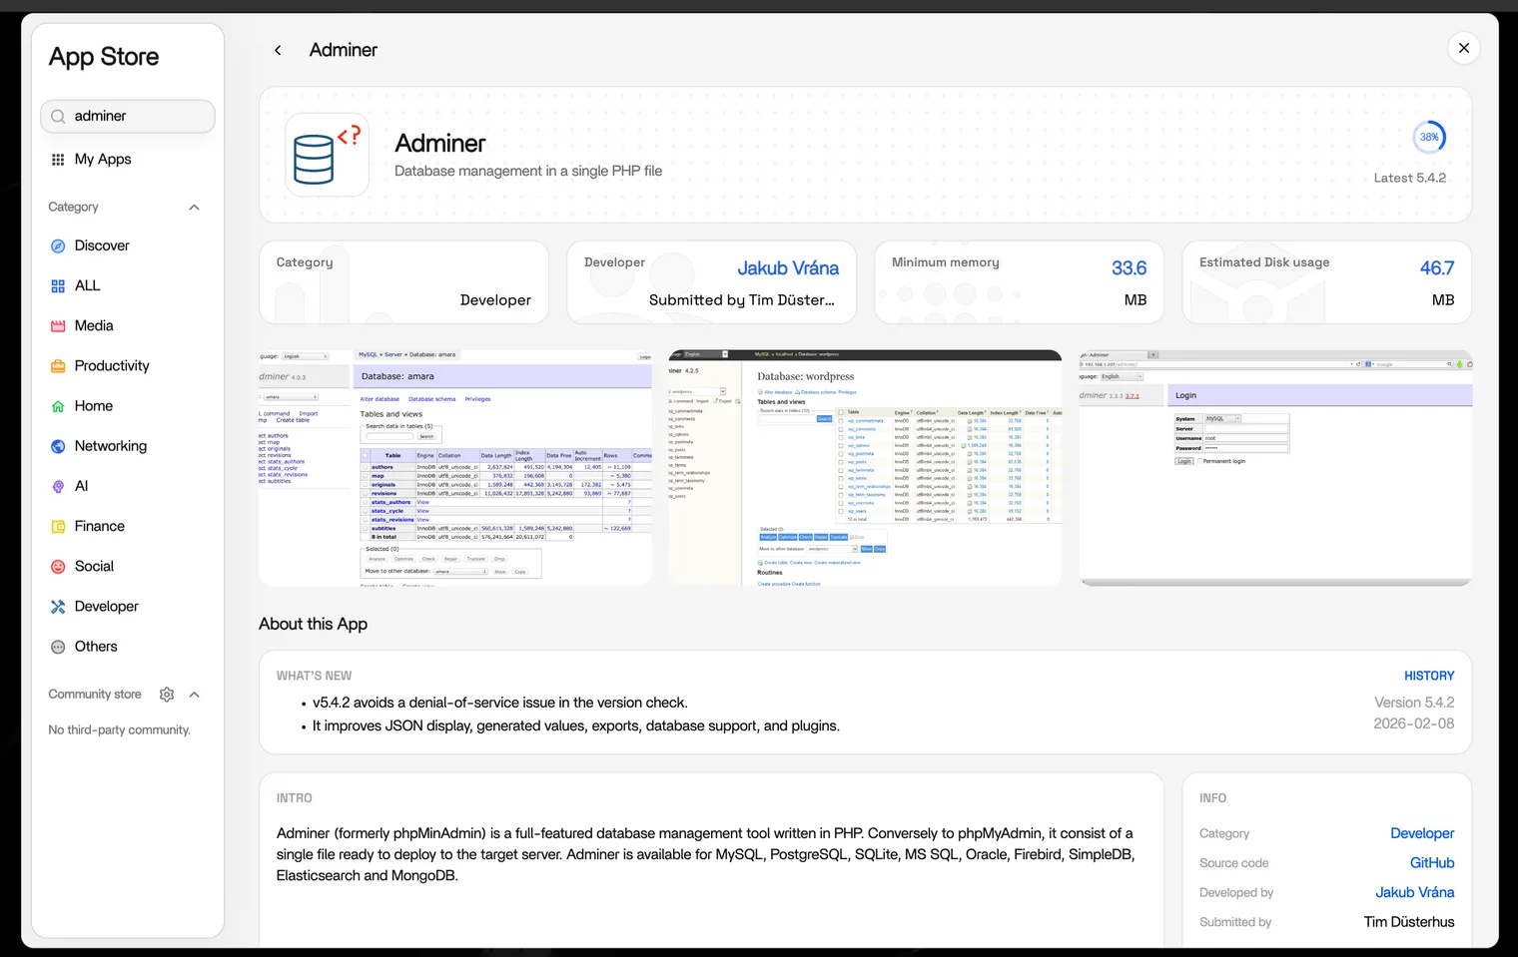Screen dimensions: 1518x957
Task: Click the Discover compass icon
Action: [x=58, y=245]
